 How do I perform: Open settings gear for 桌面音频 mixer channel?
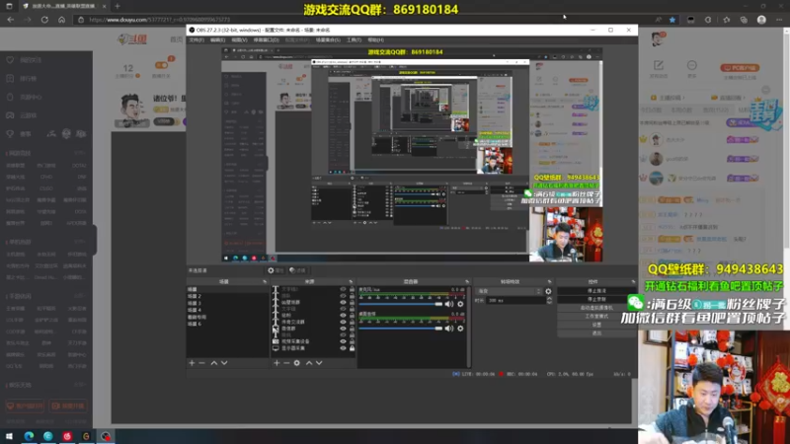(460, 329)
